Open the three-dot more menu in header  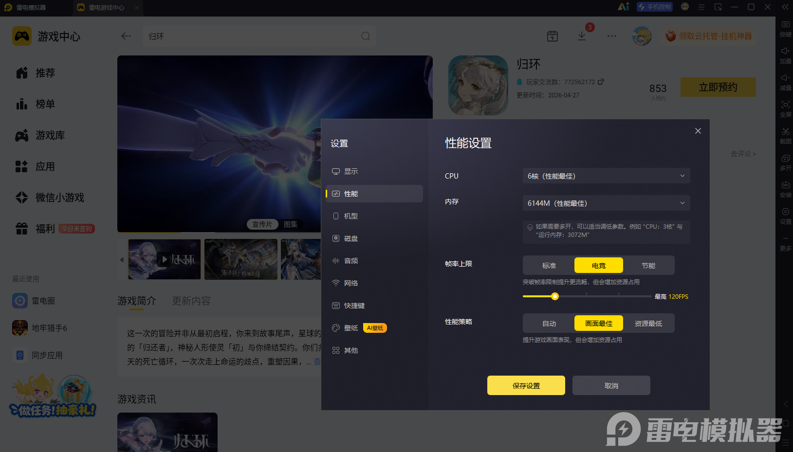(x=612, y=36)
